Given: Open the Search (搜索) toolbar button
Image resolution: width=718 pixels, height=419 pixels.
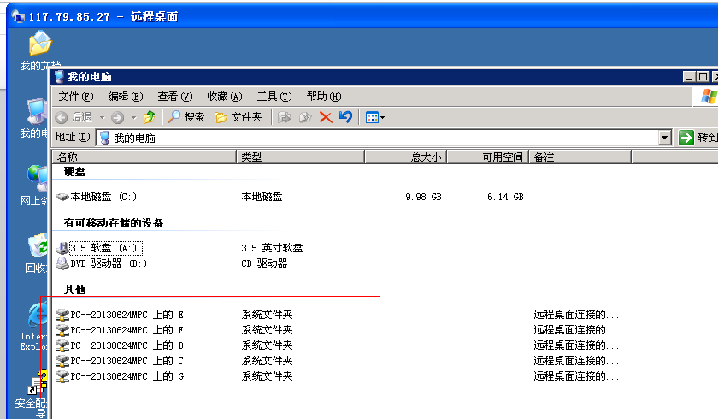Looking at the screenshot, I should pyautogui.click(x=186, y=117).
